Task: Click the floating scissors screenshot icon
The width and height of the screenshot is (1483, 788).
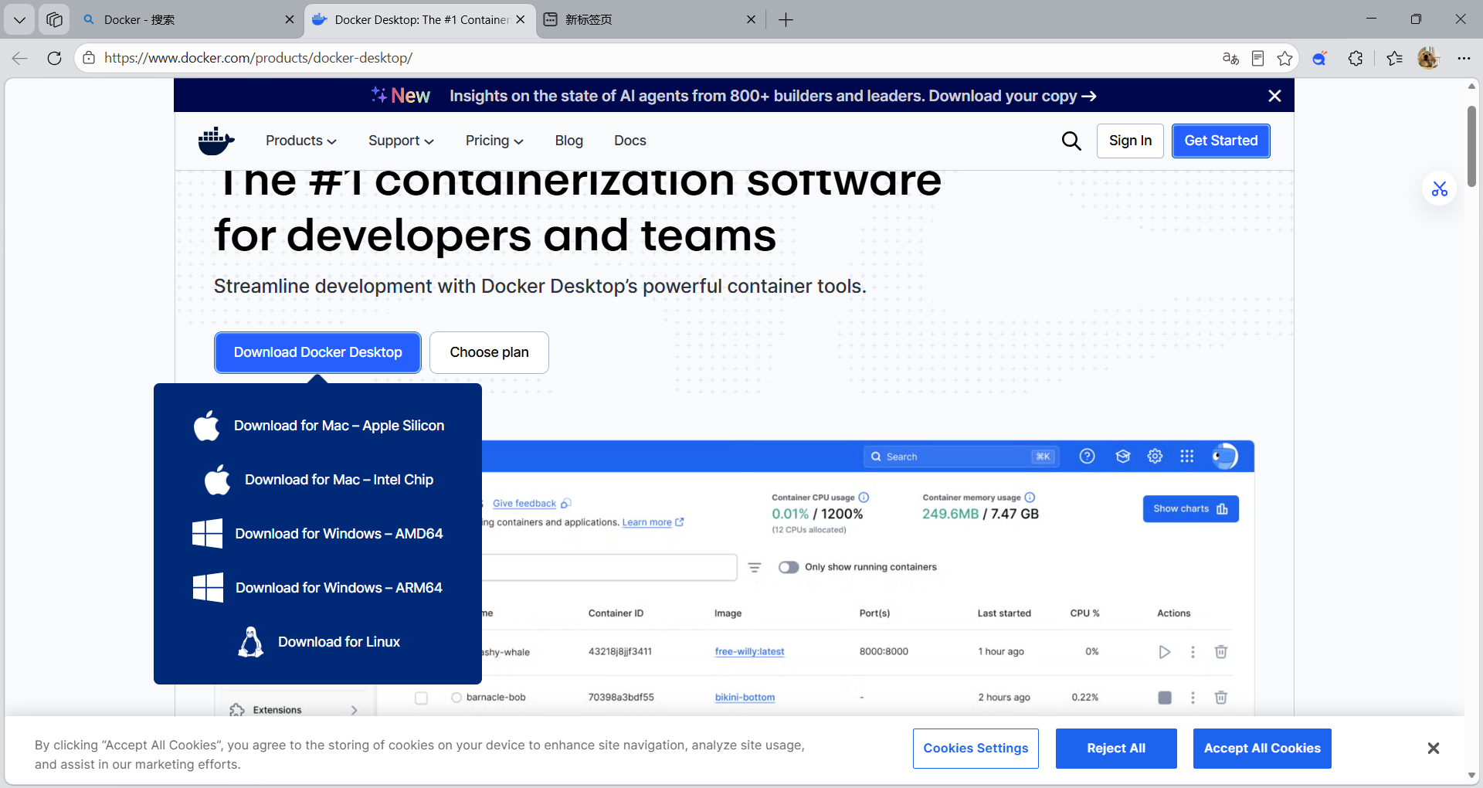Action: pyautogui.click(x=1440, y=189)
